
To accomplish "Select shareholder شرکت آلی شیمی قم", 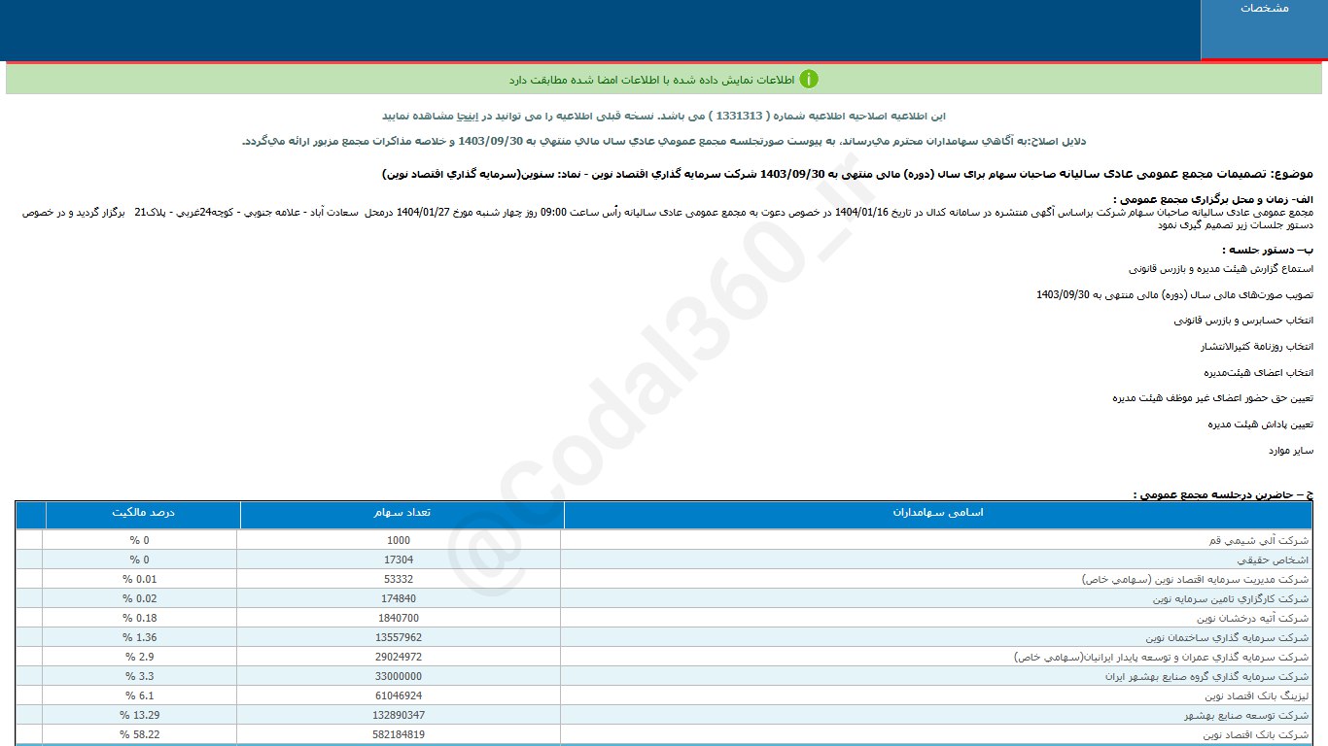I will (1259, 540).
